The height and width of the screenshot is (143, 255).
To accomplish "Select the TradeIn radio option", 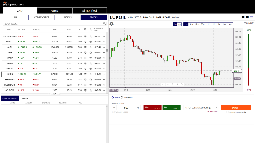I will pyautogui.click(x=112, y=98).
